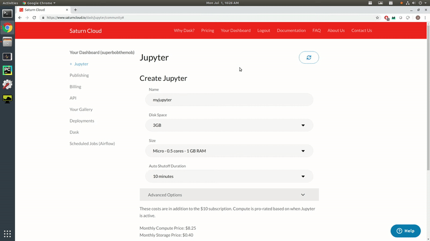This screenshot has width=430, height=241.
Task: Open Your Gallery in the sidebar
Action: point(81,109)
